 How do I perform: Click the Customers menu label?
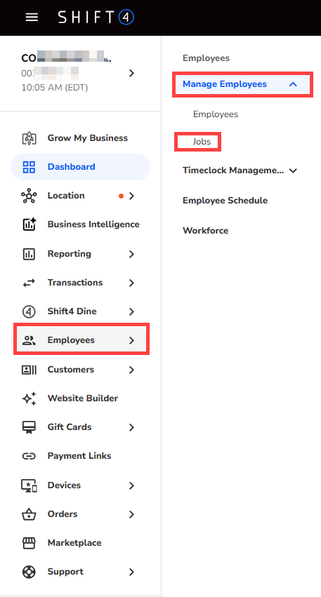(x=70, y=369)
